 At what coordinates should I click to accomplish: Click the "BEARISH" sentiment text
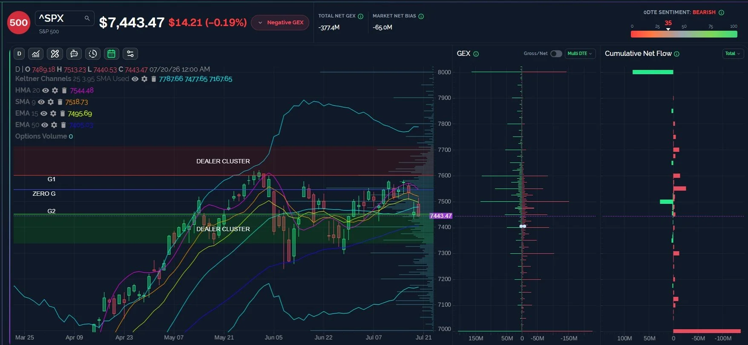(x=704, y=12)
